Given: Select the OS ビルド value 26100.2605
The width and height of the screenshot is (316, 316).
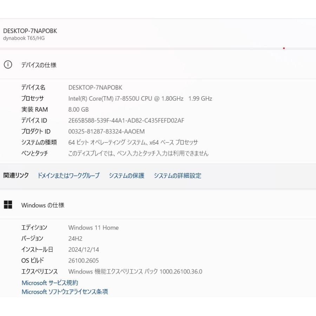Looking at the screenshot, I should coord(84,261).
